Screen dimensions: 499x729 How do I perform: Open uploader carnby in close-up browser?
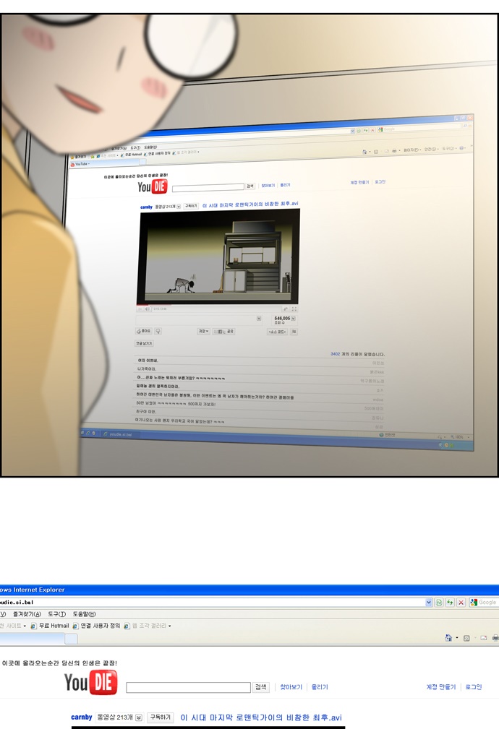point(82,717)
